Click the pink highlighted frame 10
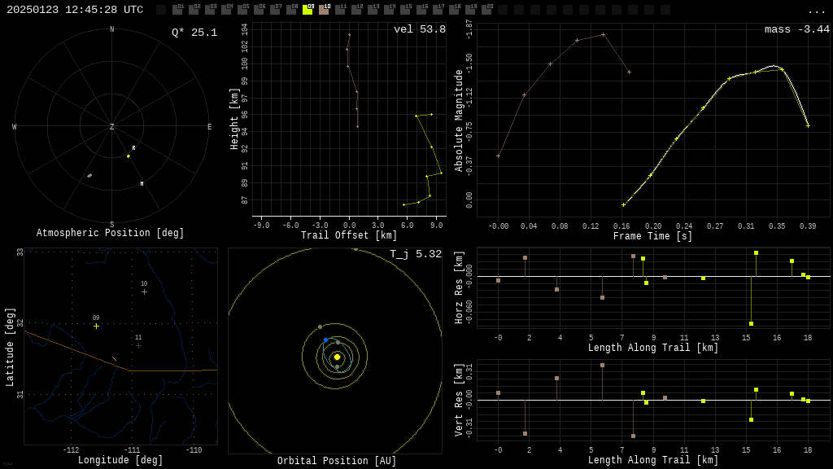This screenshot has height=469, width=833. coord(325,11)
